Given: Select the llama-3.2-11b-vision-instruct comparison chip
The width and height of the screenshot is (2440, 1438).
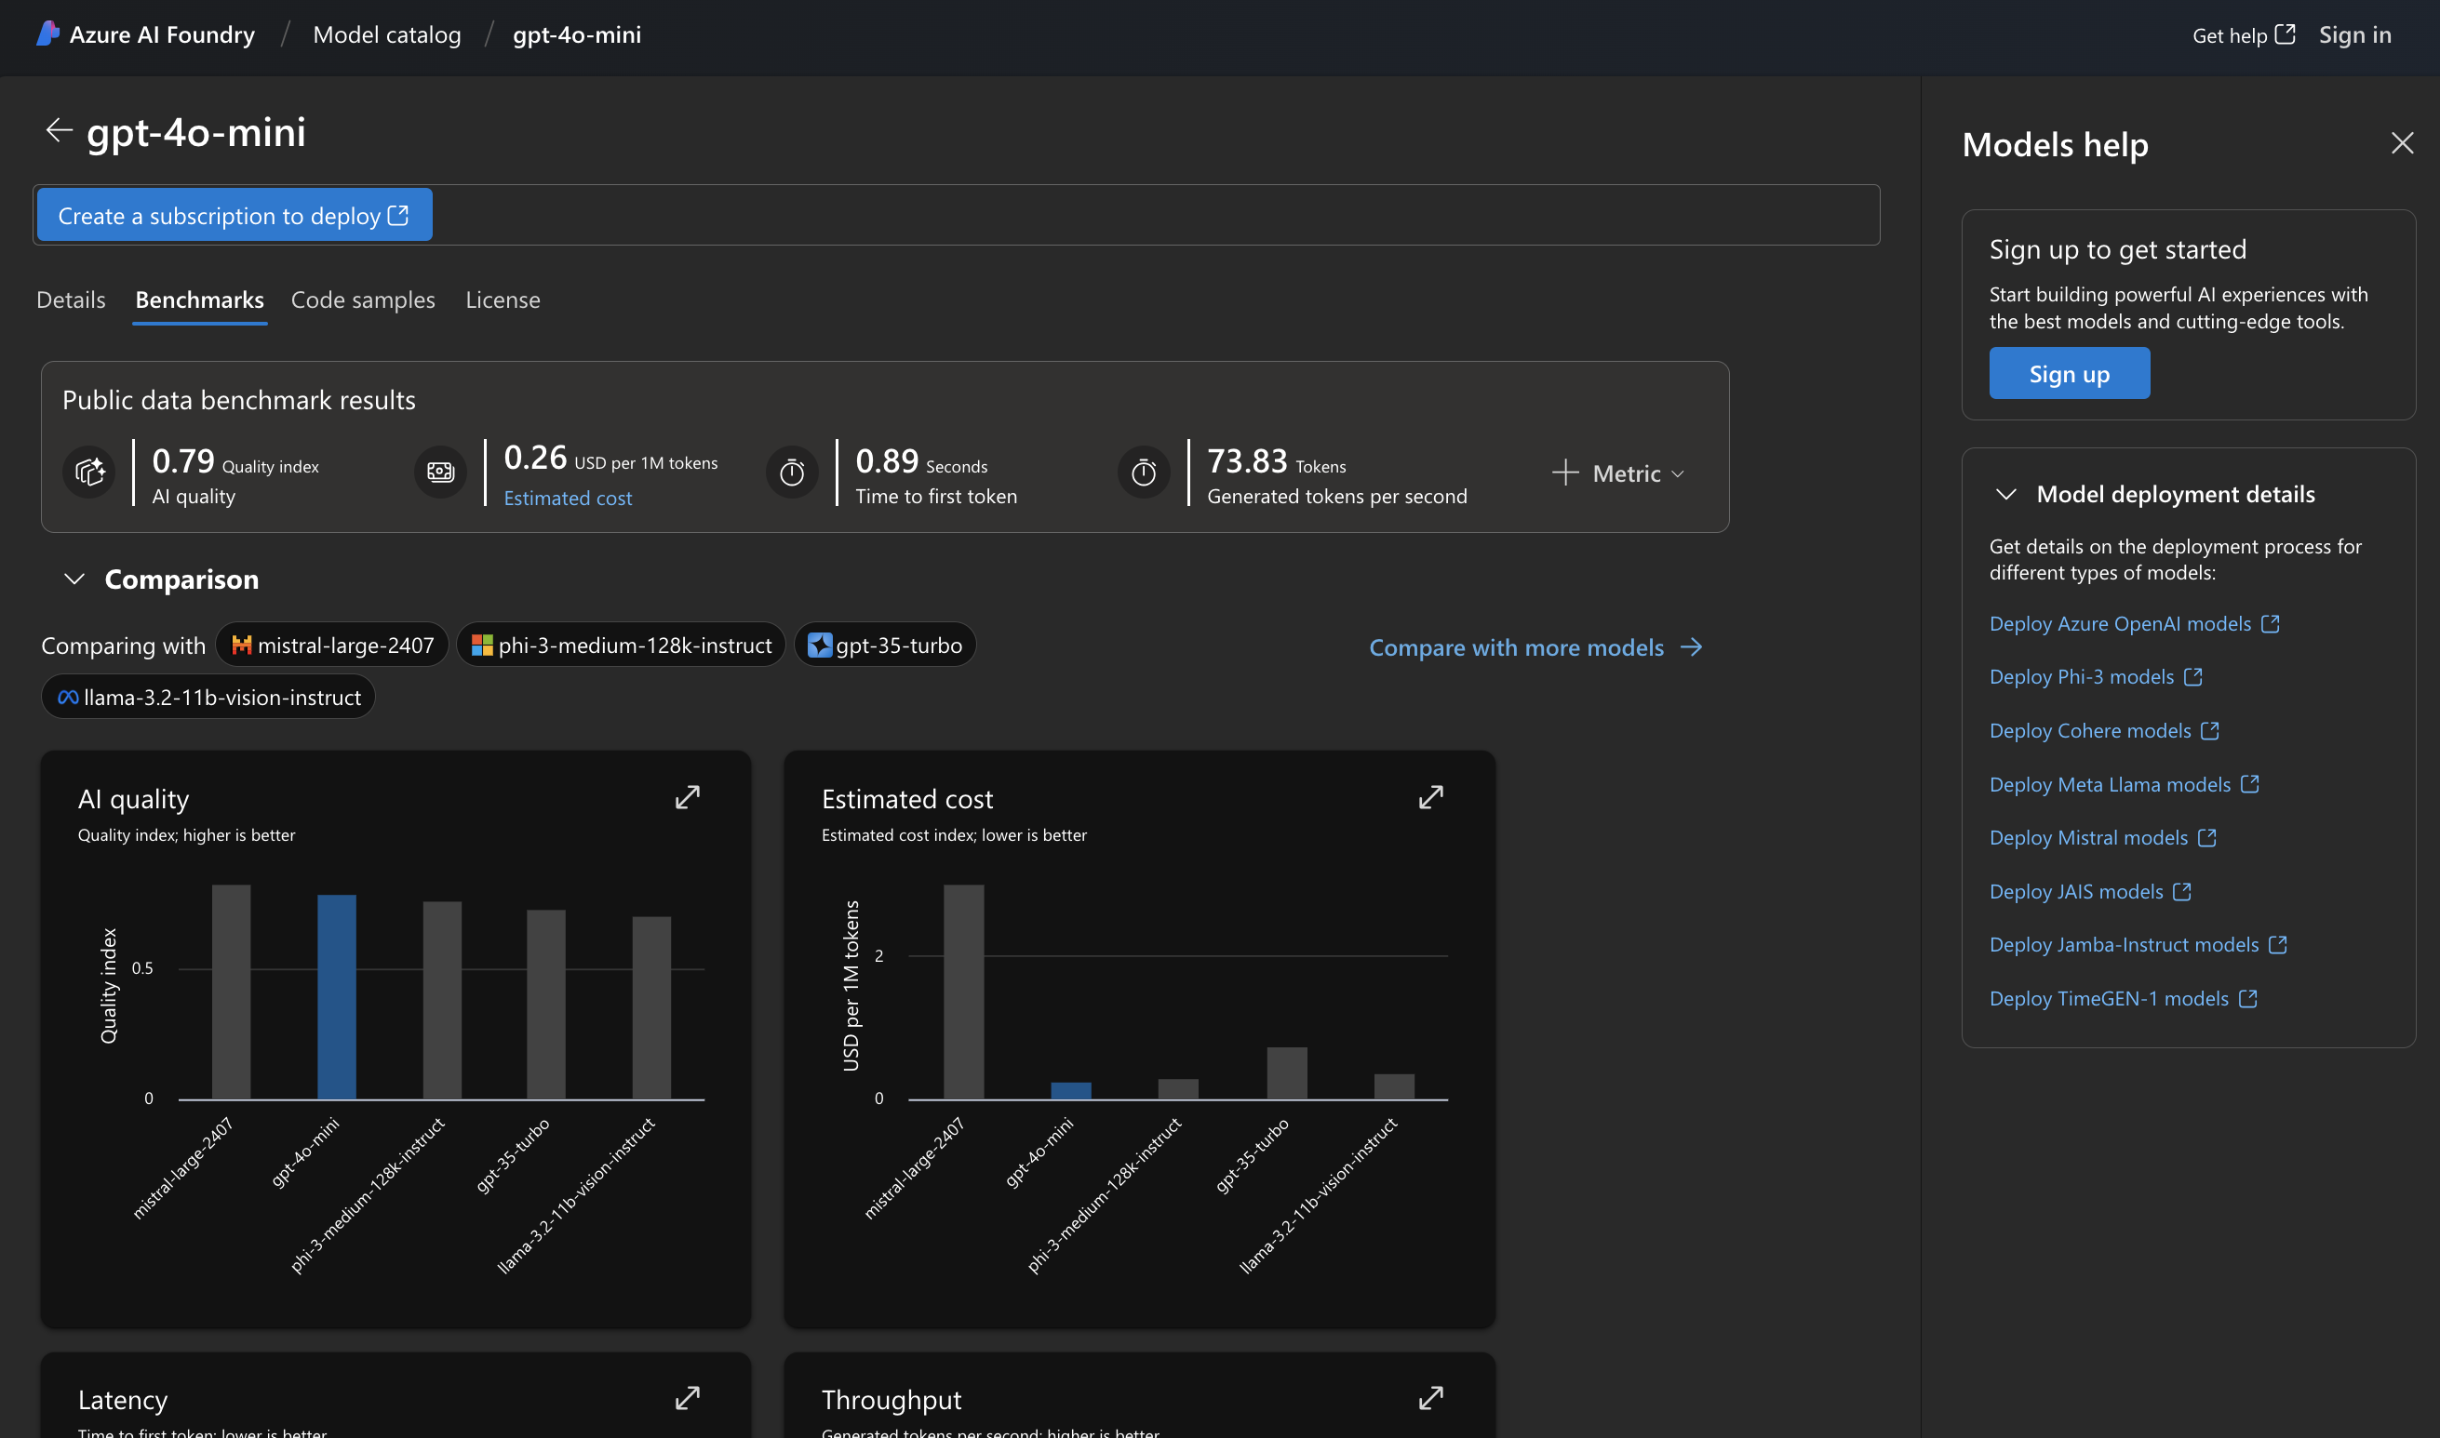Looking at the screenshot, I should pyautogui.click(x=208, y=698).
